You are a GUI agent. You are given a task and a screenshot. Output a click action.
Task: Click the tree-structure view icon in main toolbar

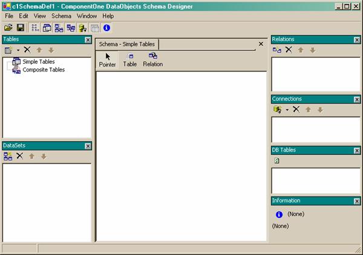(x=35, y=28)
